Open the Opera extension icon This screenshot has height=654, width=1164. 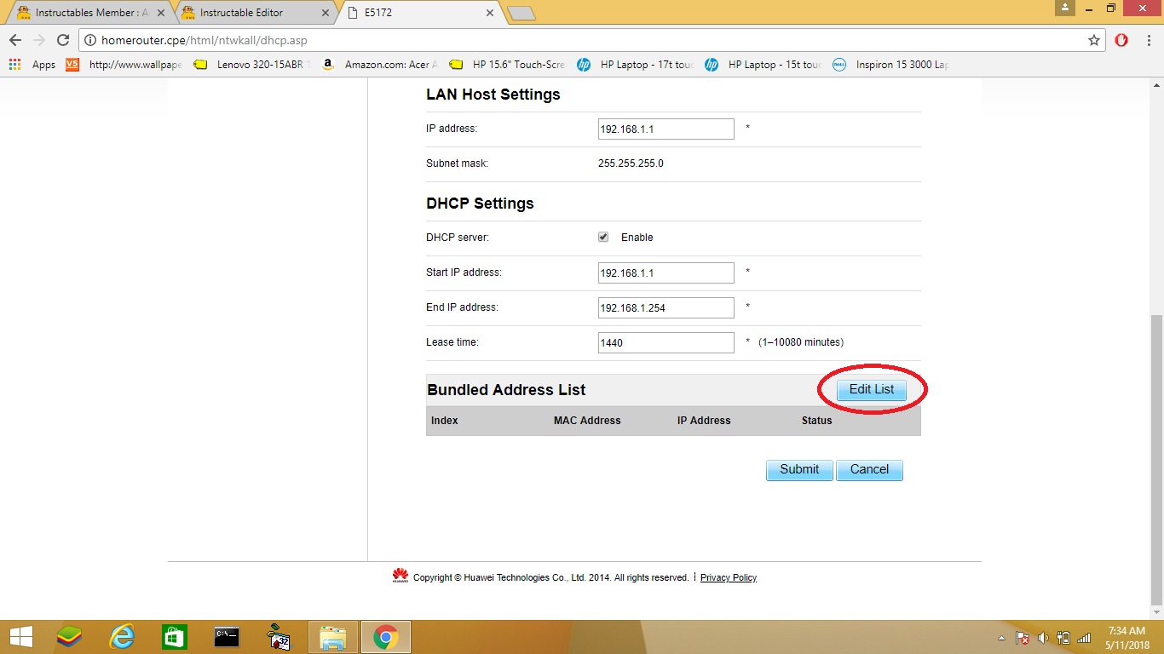1121,40
